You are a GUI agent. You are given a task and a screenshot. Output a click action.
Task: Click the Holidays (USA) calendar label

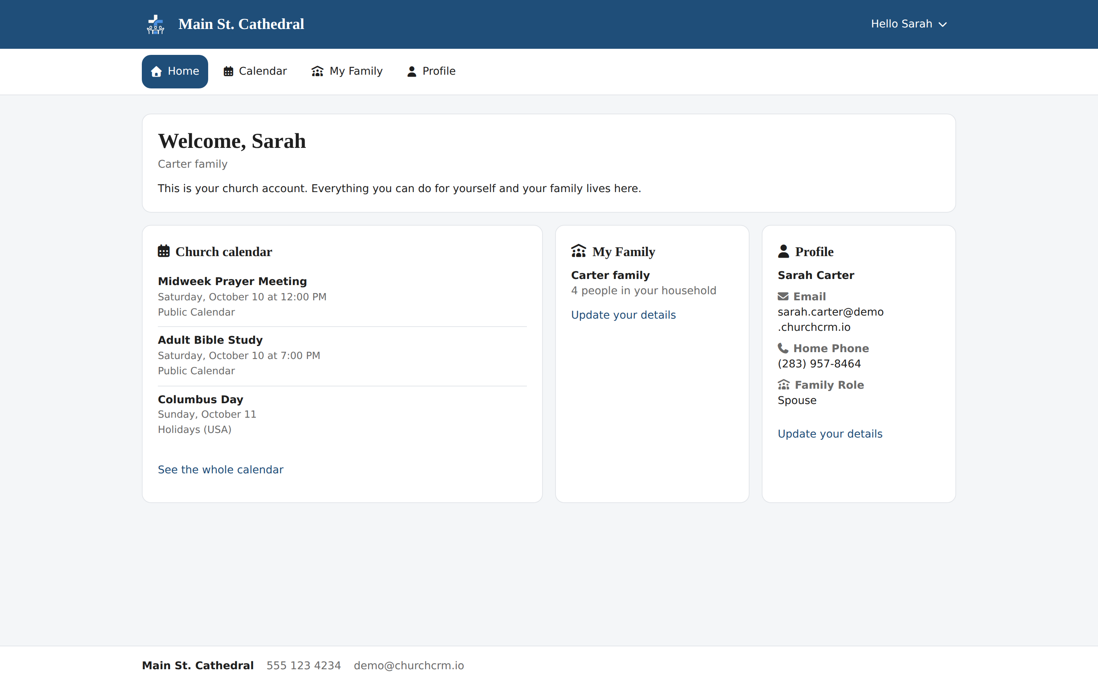click(x=195, y=429)
